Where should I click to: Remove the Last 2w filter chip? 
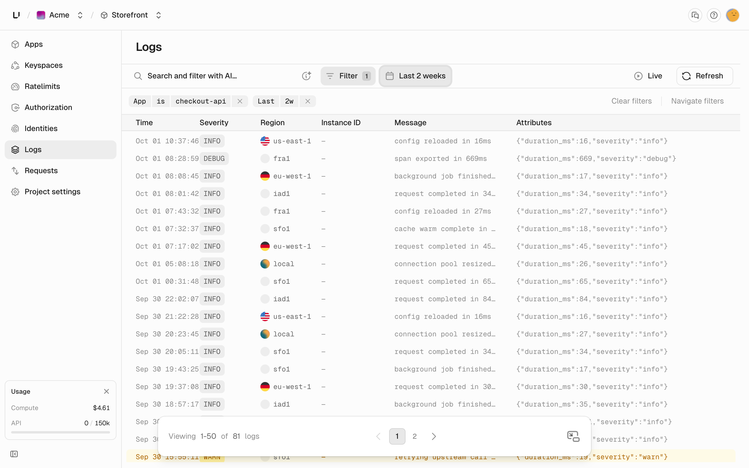tap(308, 101)
